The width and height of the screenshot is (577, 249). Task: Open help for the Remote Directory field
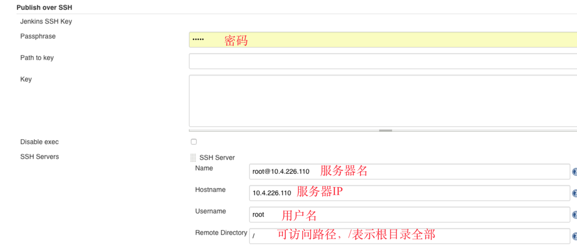pyautogui.click(x=575, y=236)
